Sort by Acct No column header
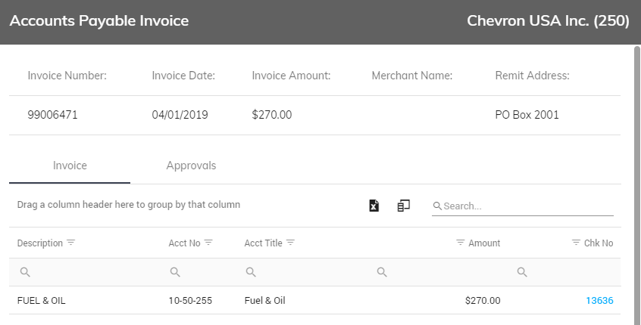The width and height of the screenshot is (641, 325). [184, 243]
